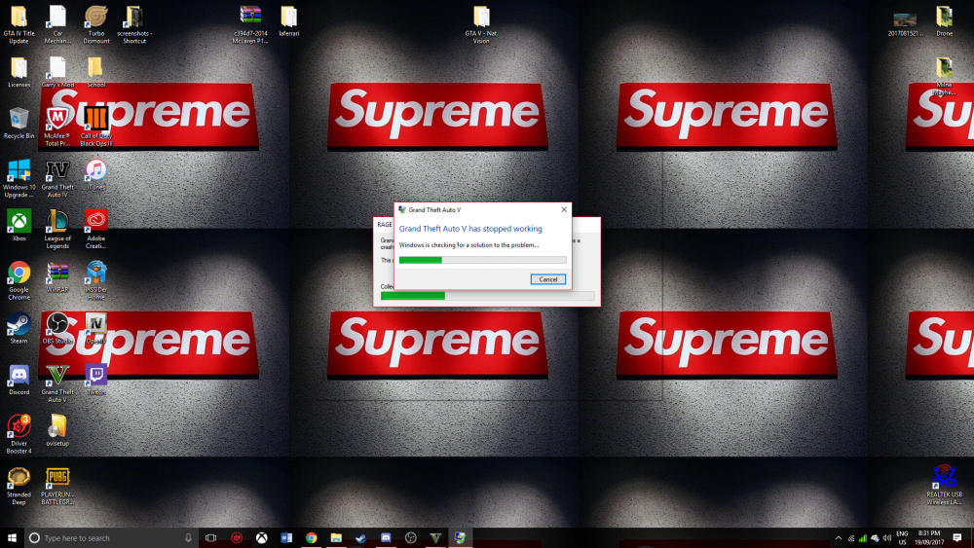
Task: Open File Explorer from the taskbar
Action: (336, 538)
